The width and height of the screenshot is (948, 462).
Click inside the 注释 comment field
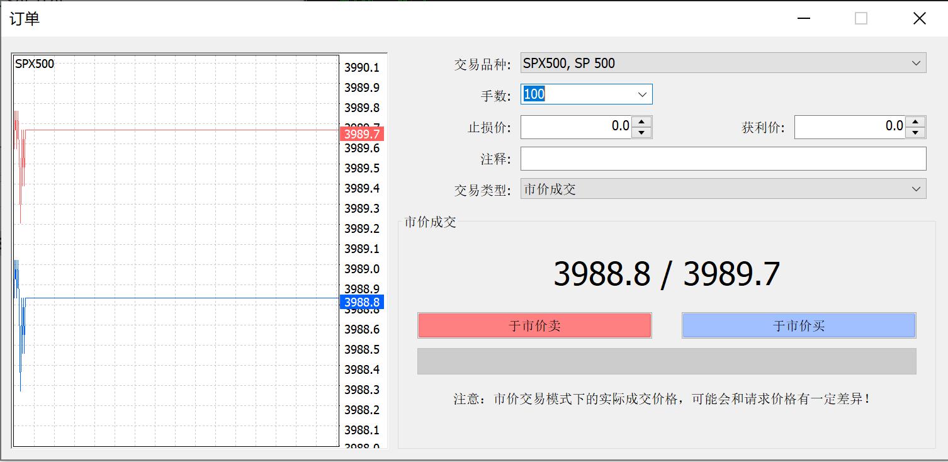click(x=692, y=158)
